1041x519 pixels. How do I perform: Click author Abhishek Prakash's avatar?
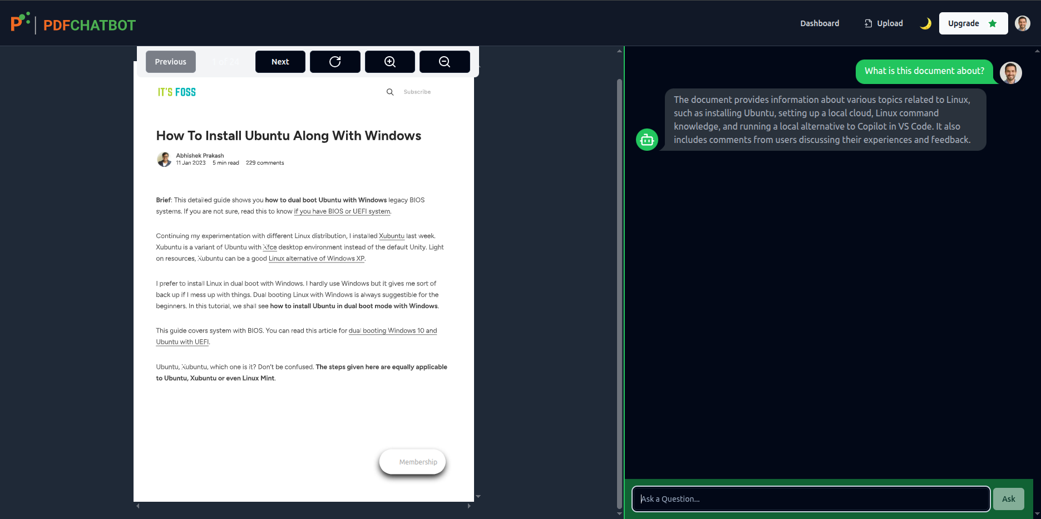tap(164, 160)
